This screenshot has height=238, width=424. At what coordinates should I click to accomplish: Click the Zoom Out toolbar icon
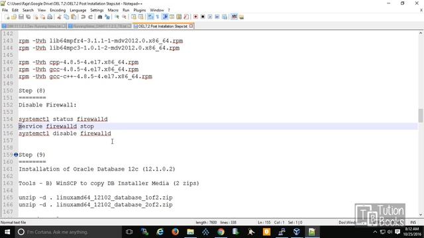point(125,17)
